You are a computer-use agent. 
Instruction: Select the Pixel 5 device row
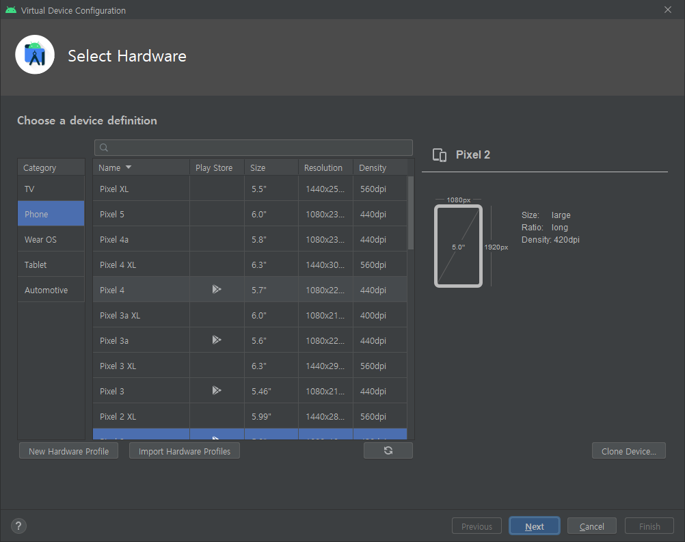(250, 214)
